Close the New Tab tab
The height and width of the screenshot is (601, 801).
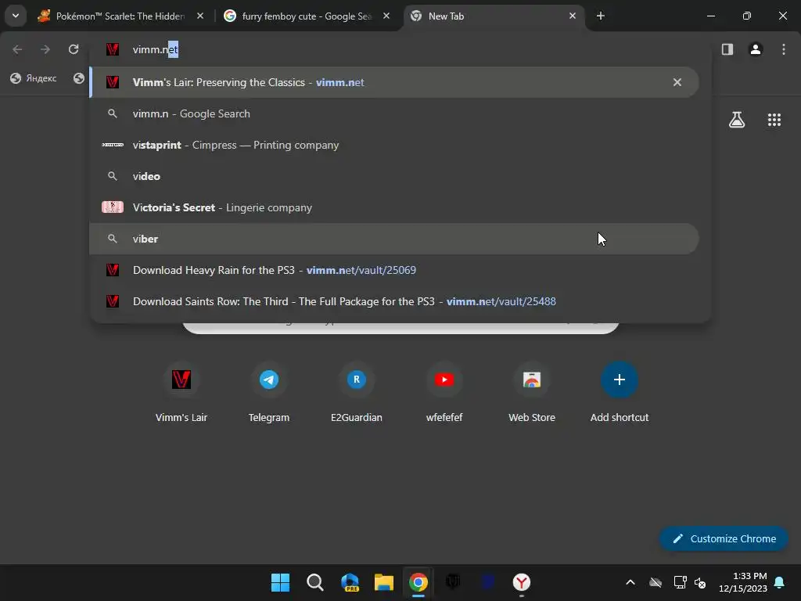click(572, 16)
